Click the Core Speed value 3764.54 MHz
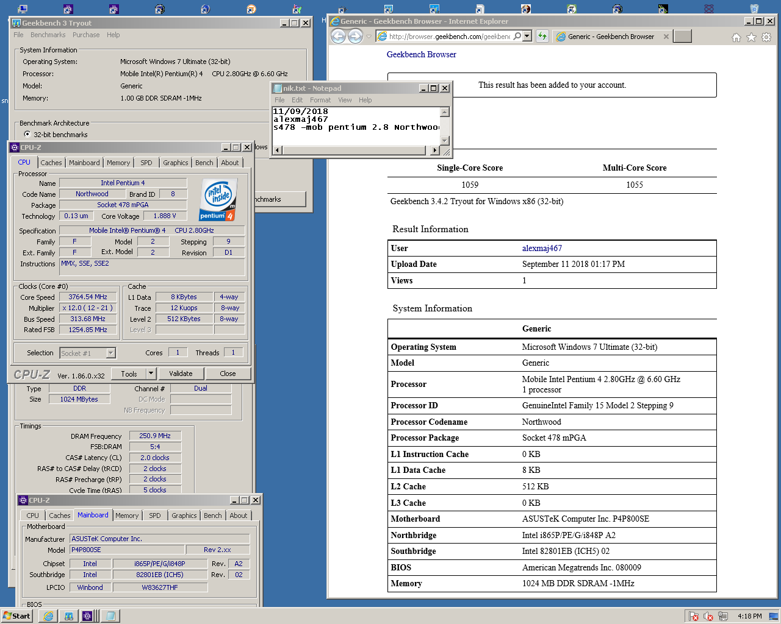Screen dimensions: 781x624 (x=88, y=297)
